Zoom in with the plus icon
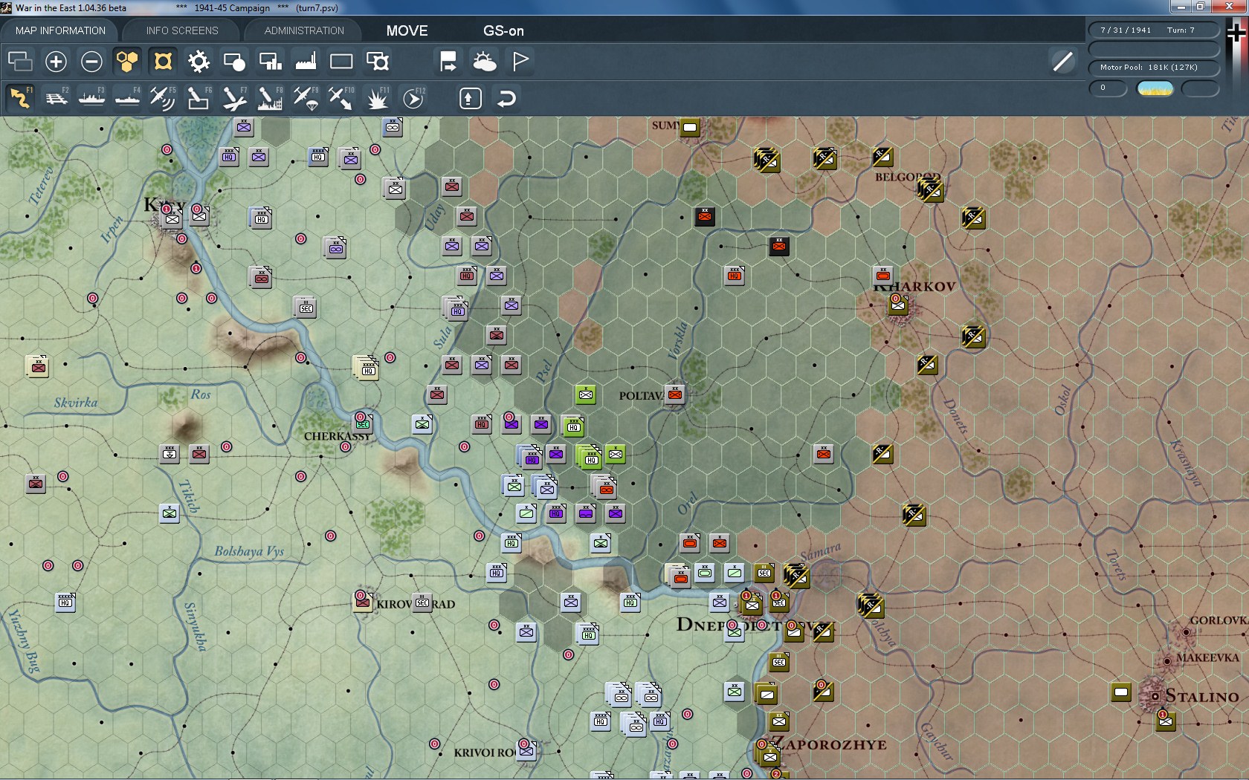 [x=56, y=61]
